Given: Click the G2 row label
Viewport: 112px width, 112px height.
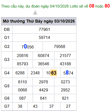Looking at the screenshot, I should tap(7, 46).
